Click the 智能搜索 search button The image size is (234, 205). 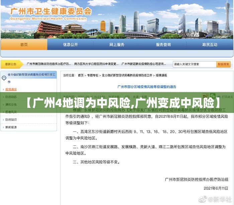(223, 64)
